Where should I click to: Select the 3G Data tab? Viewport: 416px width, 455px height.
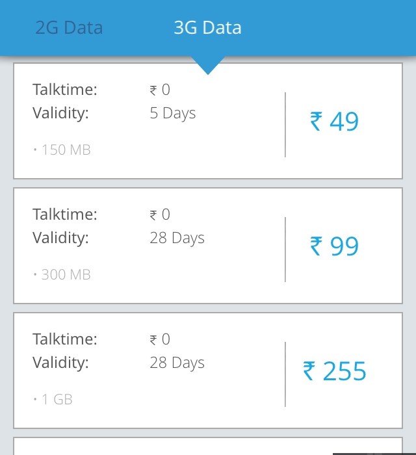pos(207,28)
